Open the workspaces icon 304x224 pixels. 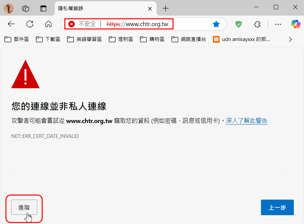25,8
